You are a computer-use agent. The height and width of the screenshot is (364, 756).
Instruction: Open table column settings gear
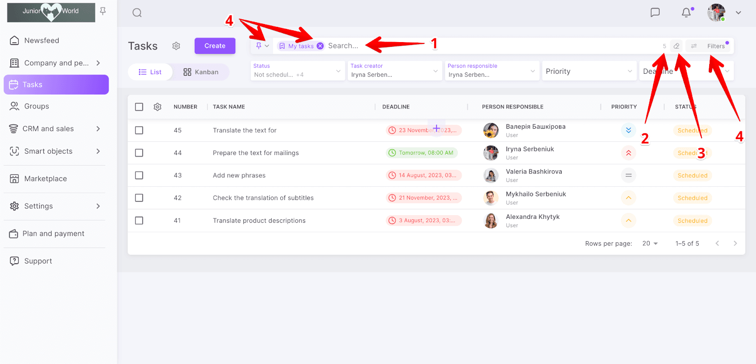157,107
